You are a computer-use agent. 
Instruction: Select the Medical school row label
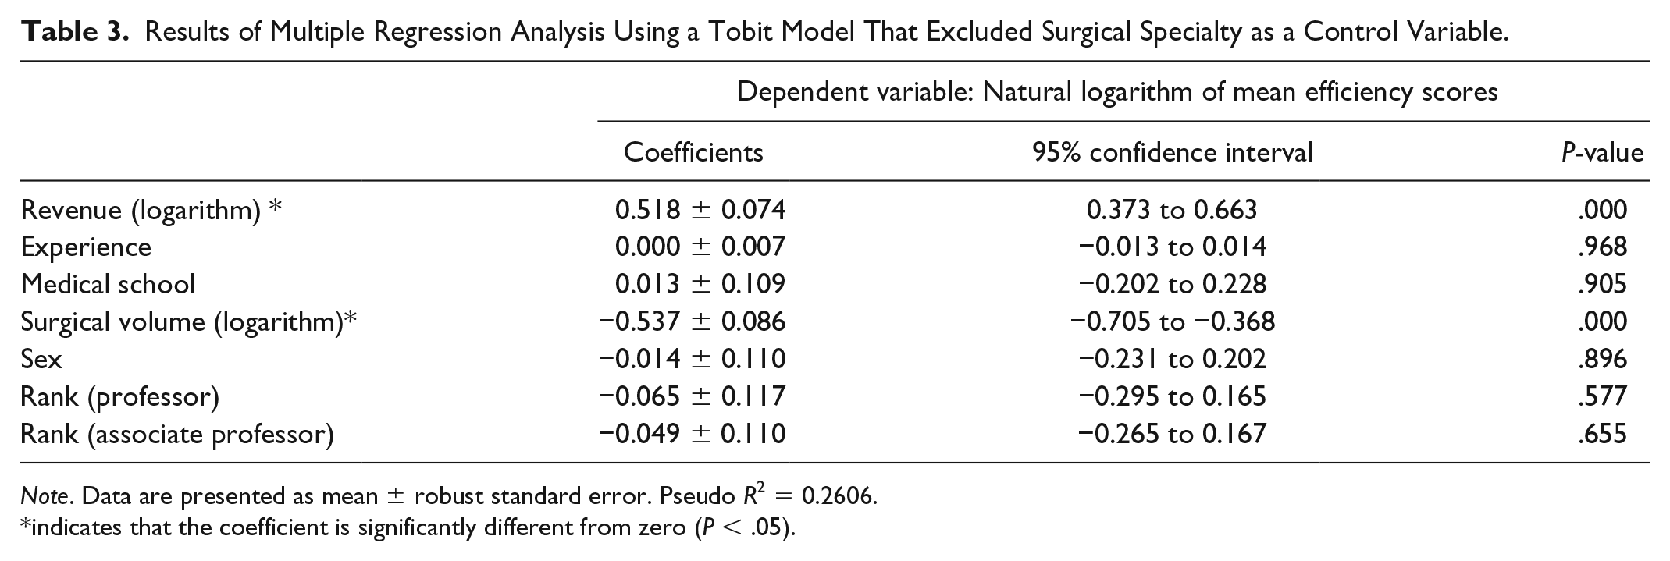coord(108,283)
